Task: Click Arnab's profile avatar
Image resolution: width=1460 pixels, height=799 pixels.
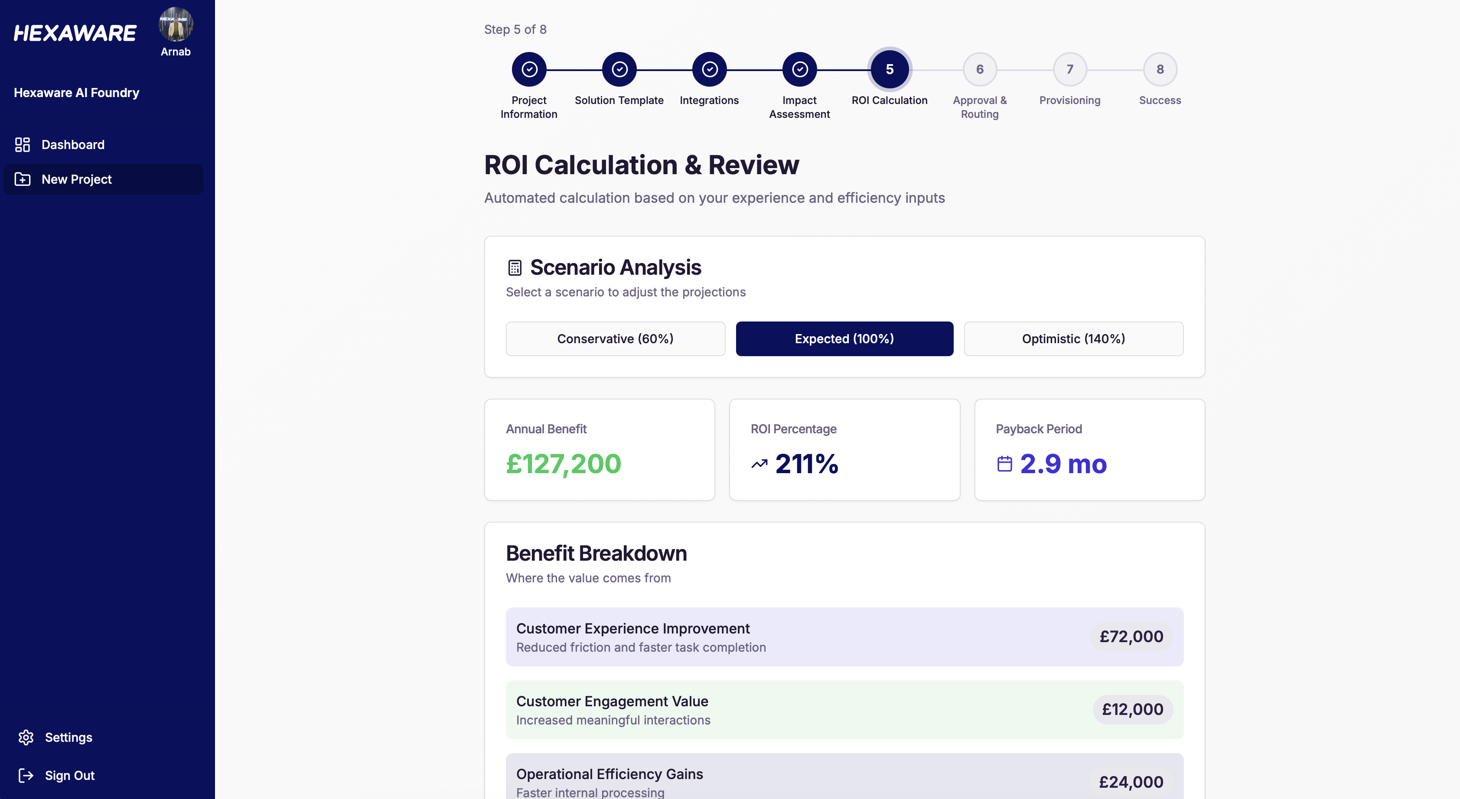Action: click(176, 25)
